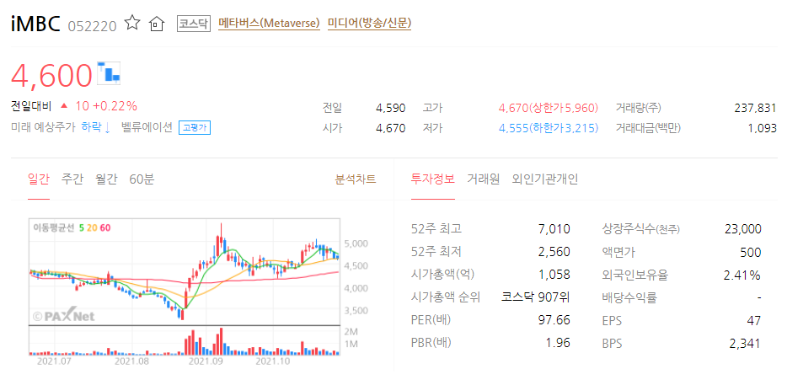This screenshot has height=385, width=787.
Task: Switch to the 월간 chart tab
Action: coord(106,179)
